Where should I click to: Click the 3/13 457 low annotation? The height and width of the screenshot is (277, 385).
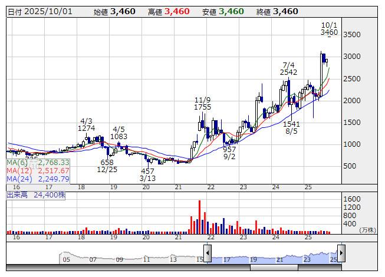pos(147,174)
